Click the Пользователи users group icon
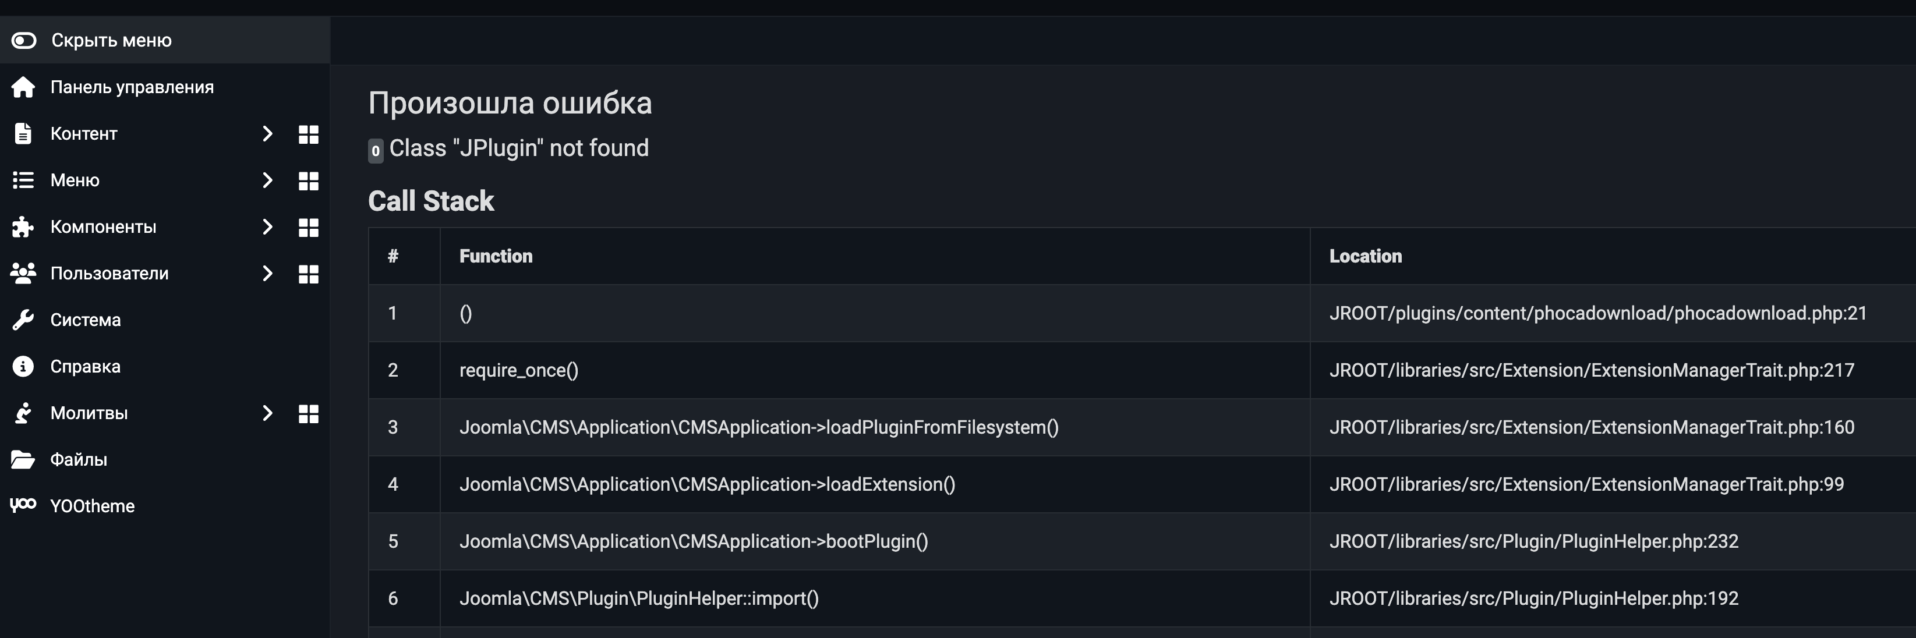Screen dimensions: 1916x638 coord(23,274)
